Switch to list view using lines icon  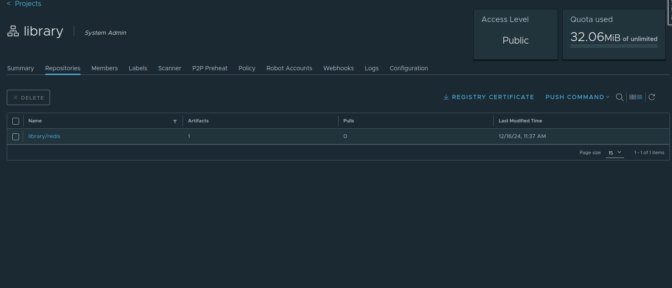pyautogui.click(x=639, y=97)
